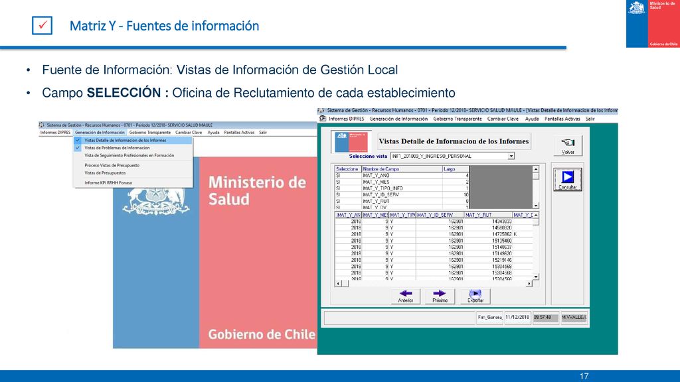Click the up arrow of the field list scrollbar
Screen dimensions: 680x382
536,169
